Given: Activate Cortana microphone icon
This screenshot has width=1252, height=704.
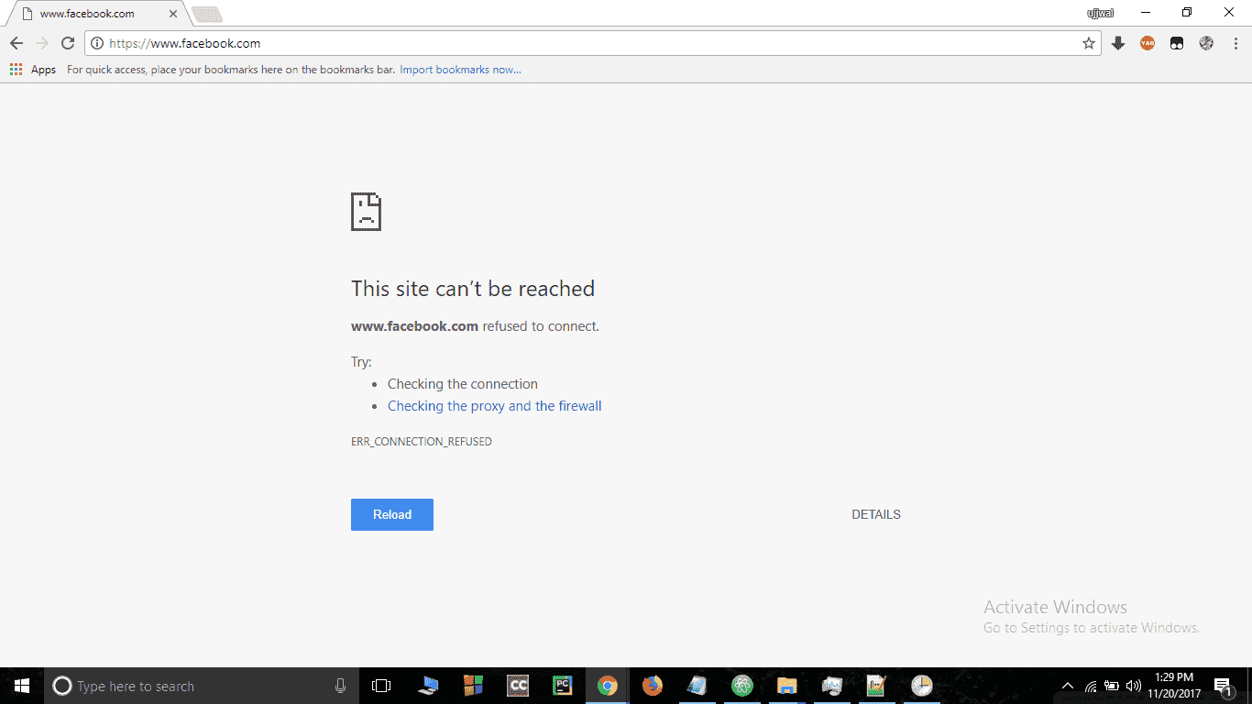Looking at the screenshot, I should coord(340,686).
